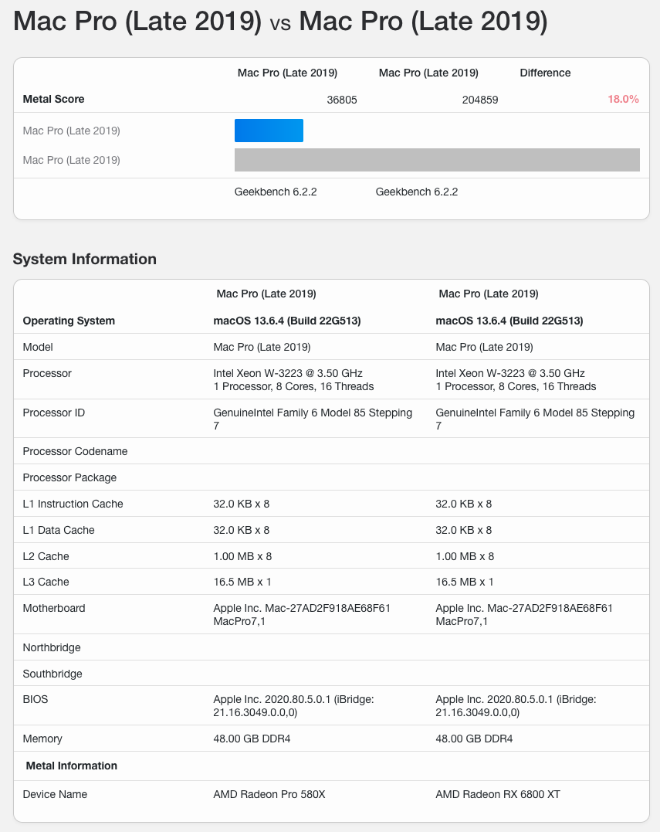660x832 pixels.
Task: Click the 'Northbridge' row label
Action: click(x=52, y=647)
